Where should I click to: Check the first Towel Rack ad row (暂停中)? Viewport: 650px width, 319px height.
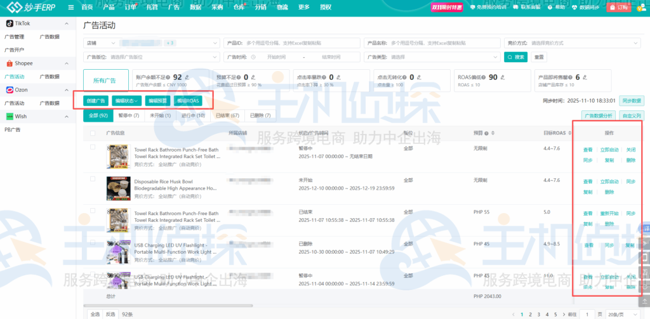93,147
